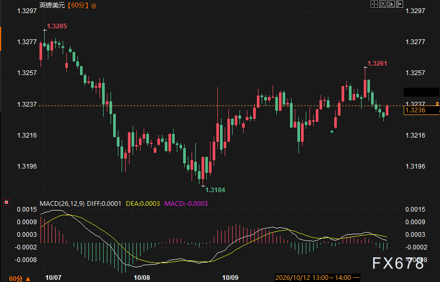Click the 10/09 date label
Image resolution: width=440 pixels, height=282 pixels.
pyautogui.click(x=231, y=278)
